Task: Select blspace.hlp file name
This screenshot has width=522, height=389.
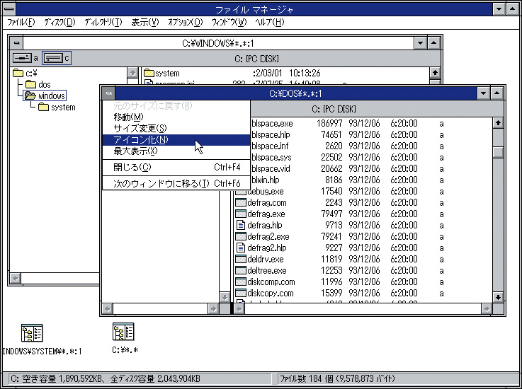Action: tap(271, 134)
